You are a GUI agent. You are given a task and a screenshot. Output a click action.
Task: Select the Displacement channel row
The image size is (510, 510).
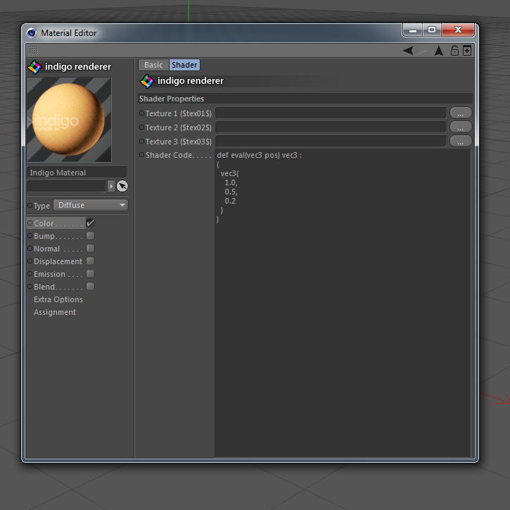point(56,261)
